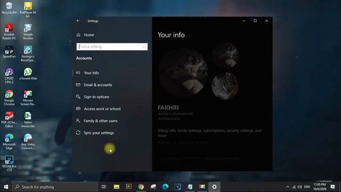Launch Microsoft Edge desktop shortcut
The width and height of the screenshot is (341, 192).
(x=9, y=141)
